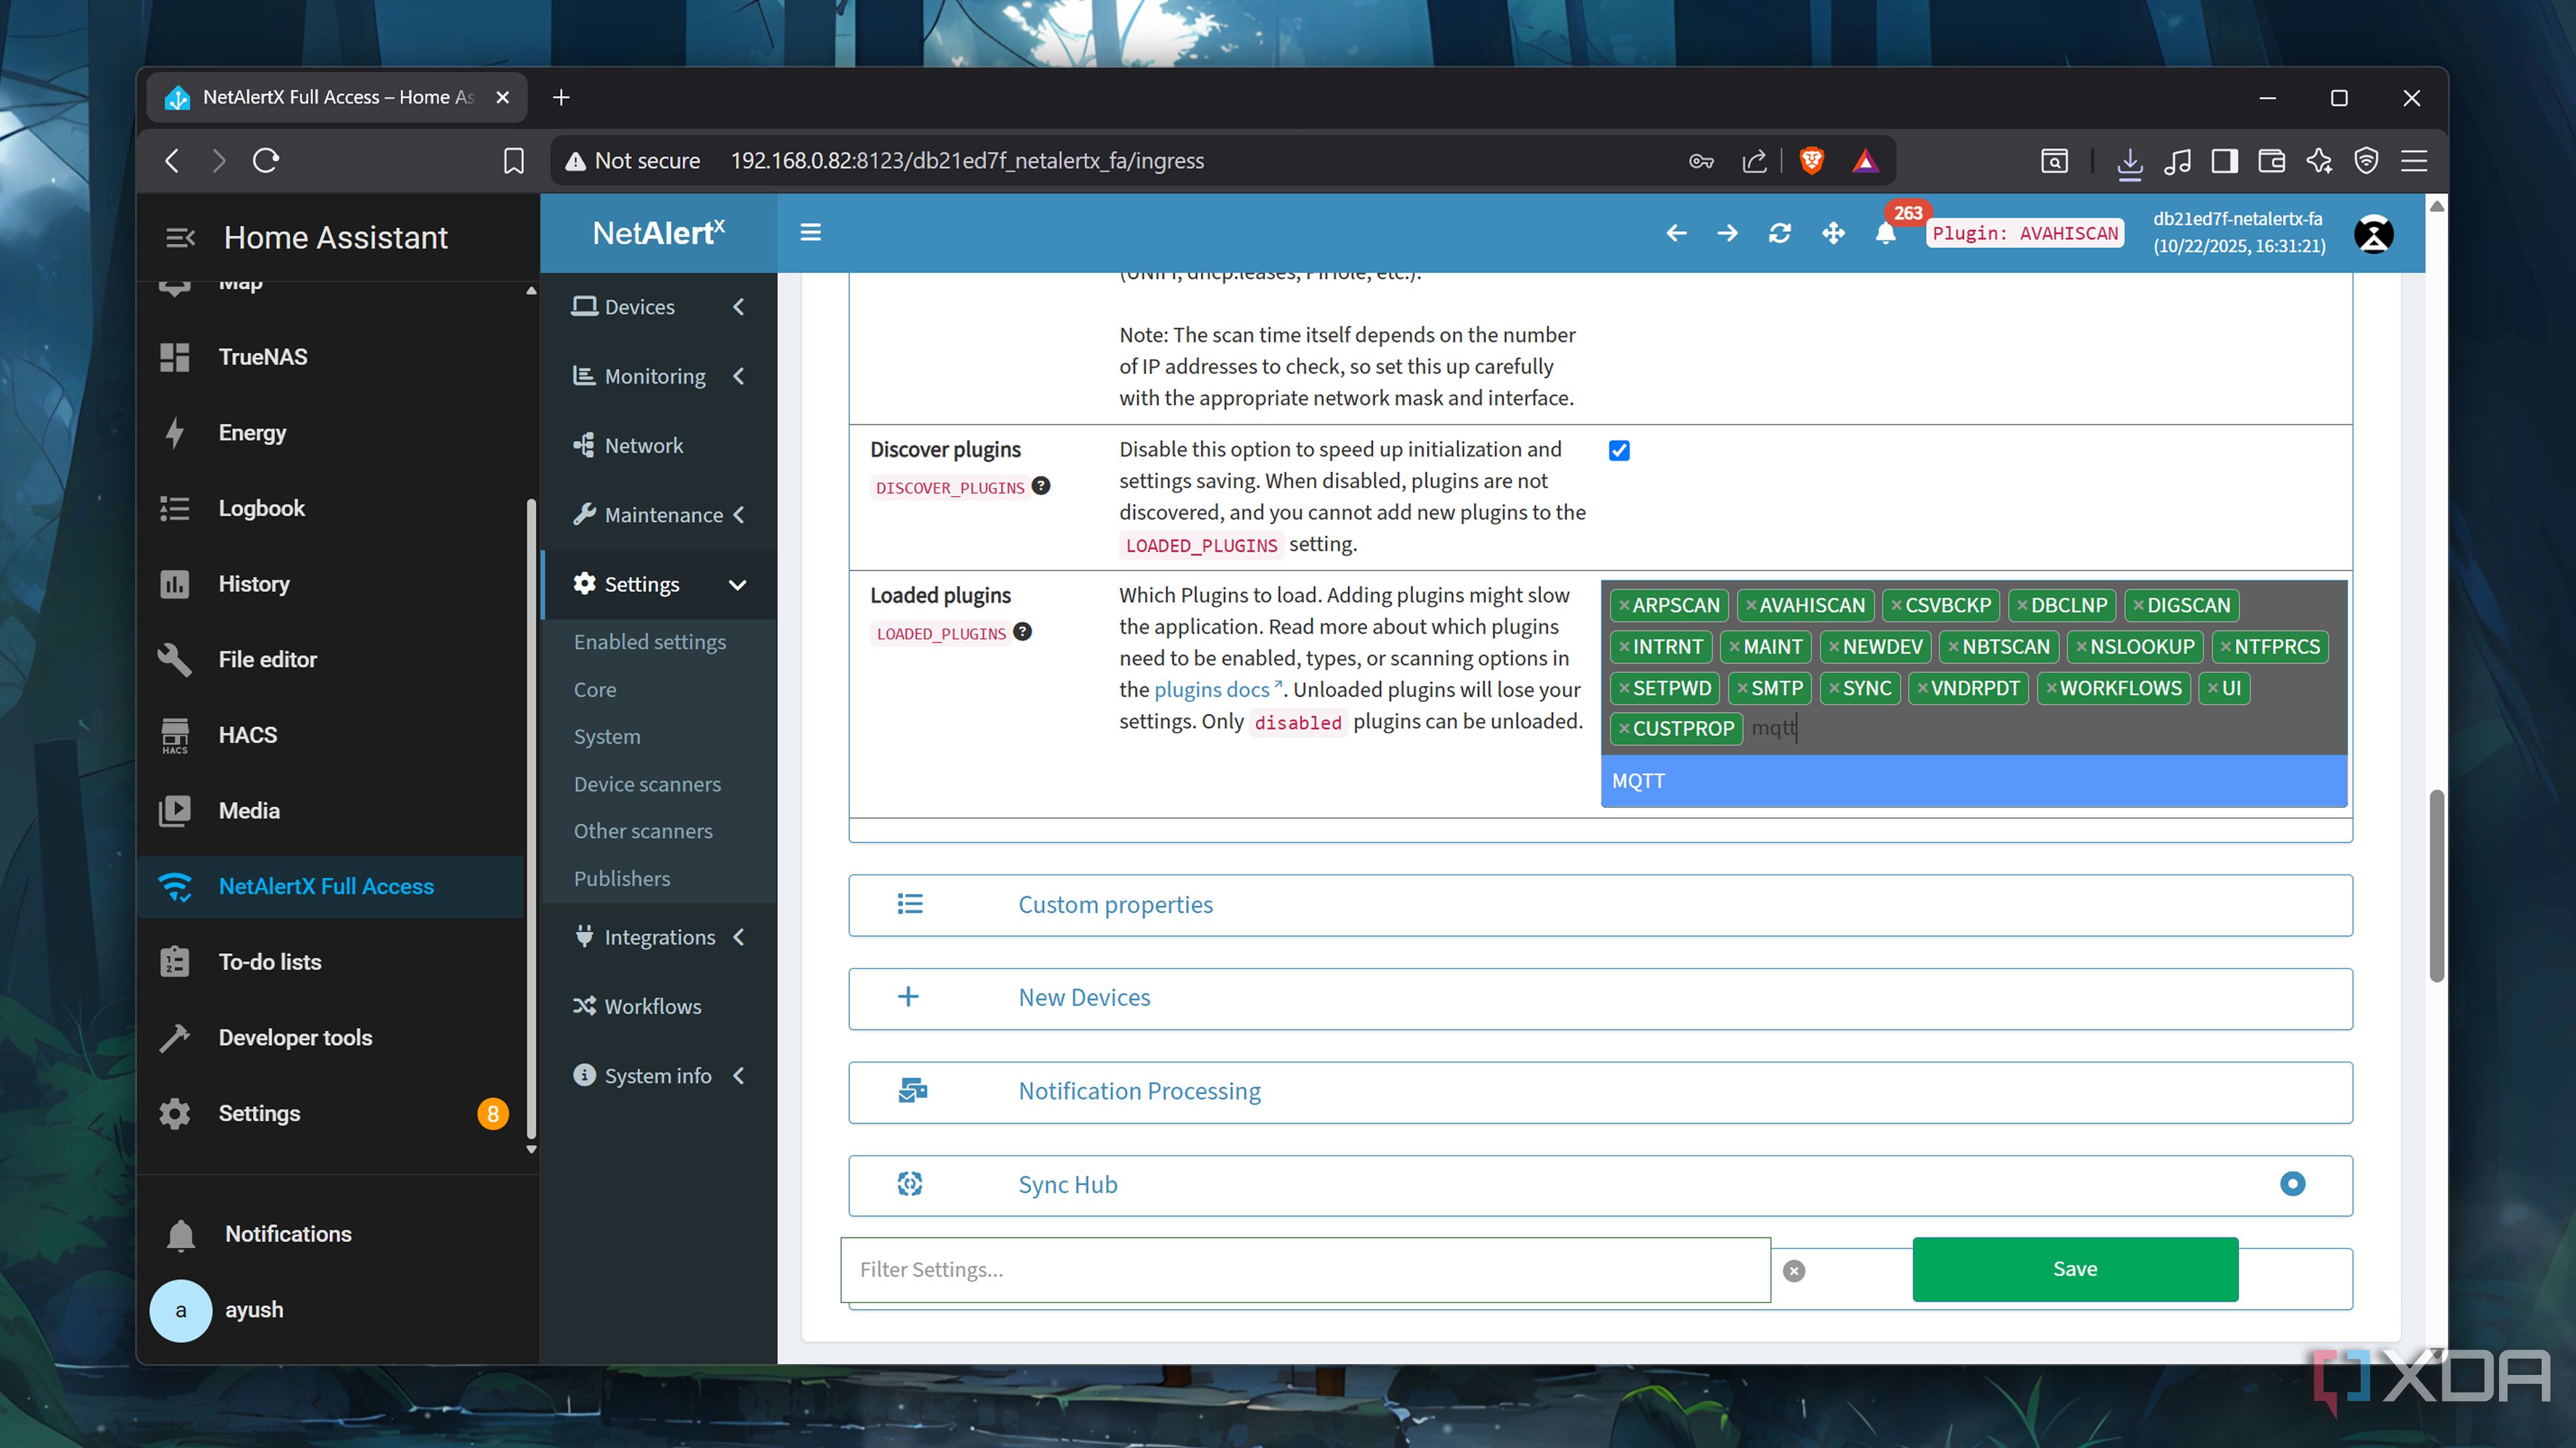
Task: Collapse the NetAlertX Settings menu
Action: [658, 585]
